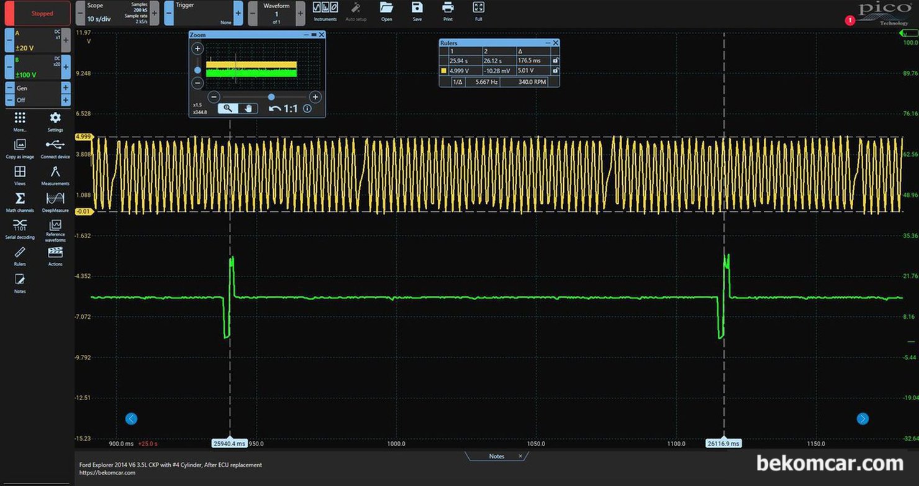Click the yellow channel swatch in Rulers panel
919x486 pixels.
443,71
